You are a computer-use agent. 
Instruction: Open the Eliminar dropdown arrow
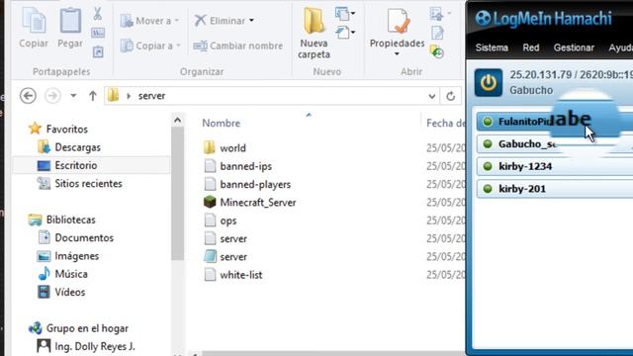point(251,20)
